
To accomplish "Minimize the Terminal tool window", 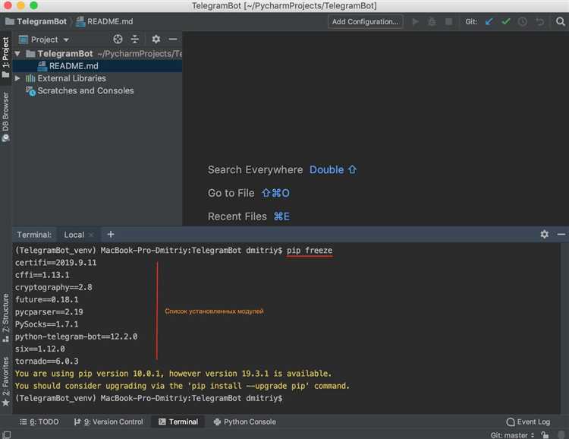I will click(x=561, y=235).
